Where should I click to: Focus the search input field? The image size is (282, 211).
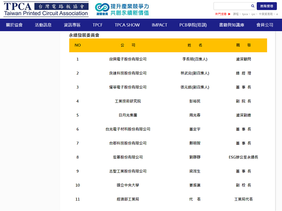point(232,6)
